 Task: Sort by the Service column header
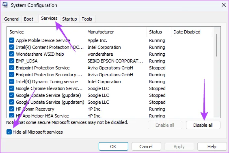tap(46, 32)
